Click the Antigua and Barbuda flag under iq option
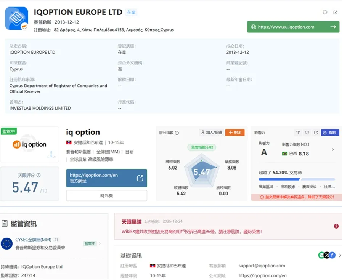Viewport: 342px width, 280px height. [69, 142]
